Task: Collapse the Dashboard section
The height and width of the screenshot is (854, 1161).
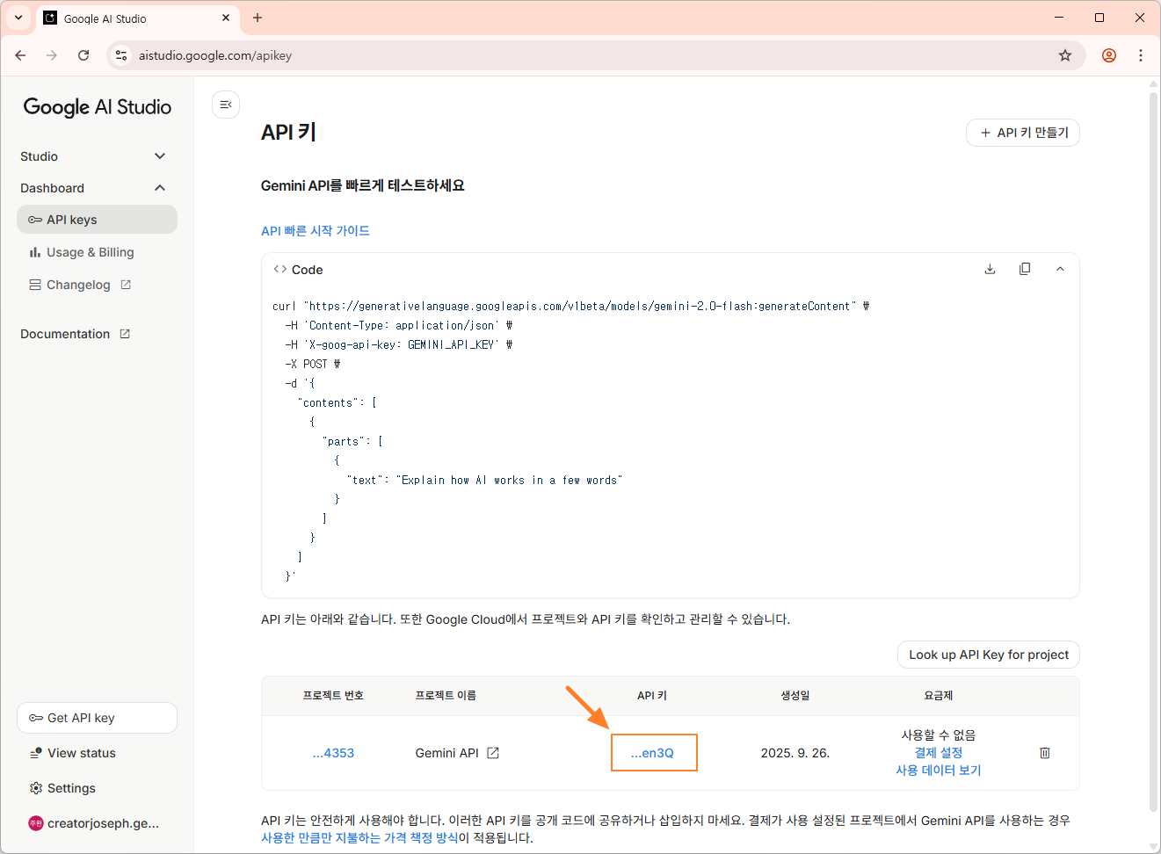Action: [92, 188]
